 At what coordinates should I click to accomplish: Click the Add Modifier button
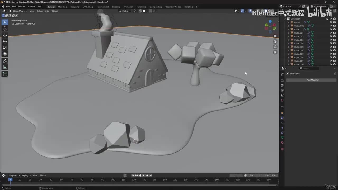tap(311, 80)
